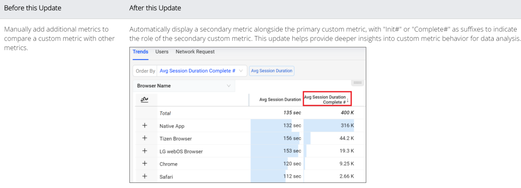
Task: Expand the Safari row plus icon
Action: (145, 176)
